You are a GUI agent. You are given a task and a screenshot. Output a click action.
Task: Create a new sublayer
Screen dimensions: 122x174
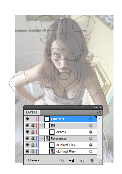point(71,161)
